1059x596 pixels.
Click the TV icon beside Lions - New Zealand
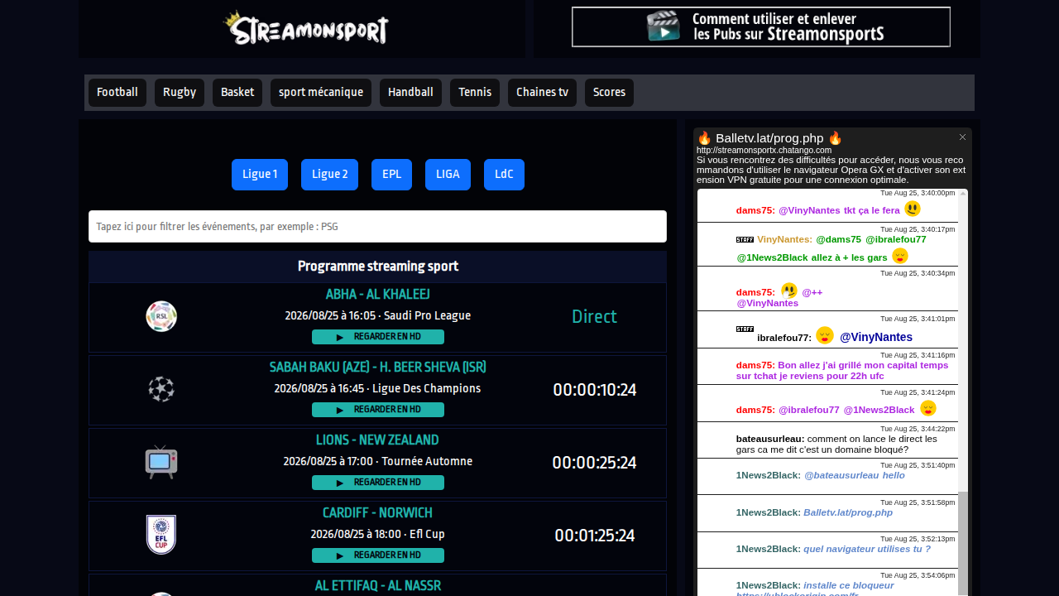(x=161, y=462)
